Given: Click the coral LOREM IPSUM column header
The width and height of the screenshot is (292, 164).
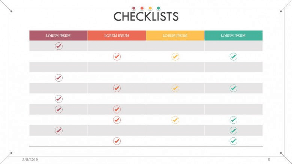Looking at the screenshot, I should pyautogui.click(x=117, y=36).
